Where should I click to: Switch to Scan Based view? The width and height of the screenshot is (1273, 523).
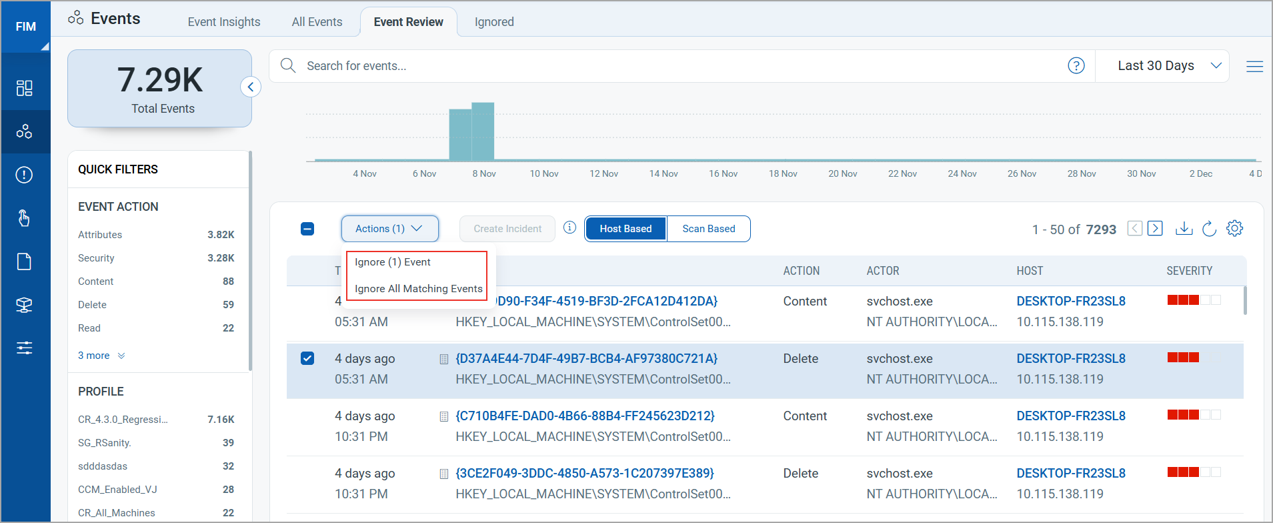(709, 229)
